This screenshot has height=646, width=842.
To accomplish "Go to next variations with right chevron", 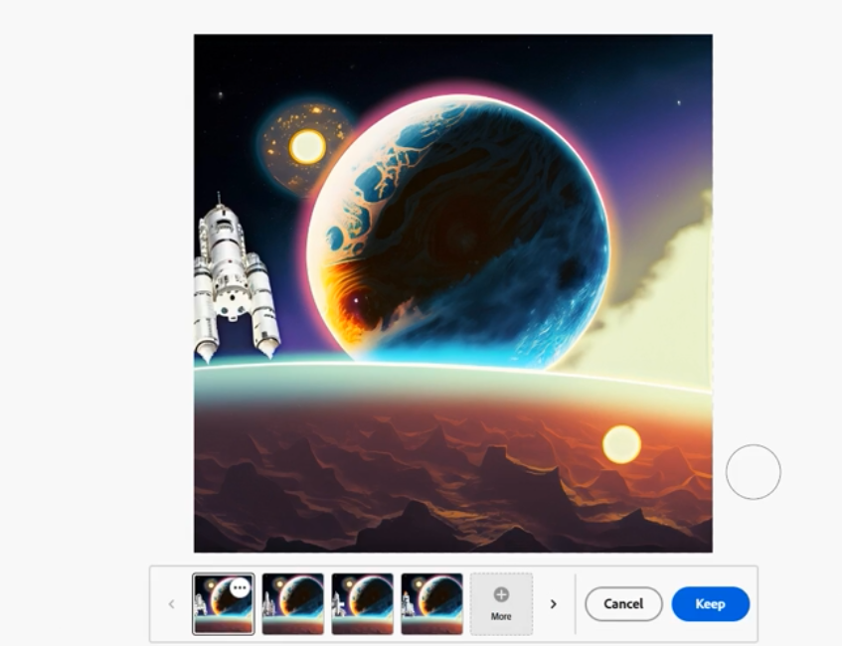I will [x=554, y=603].
